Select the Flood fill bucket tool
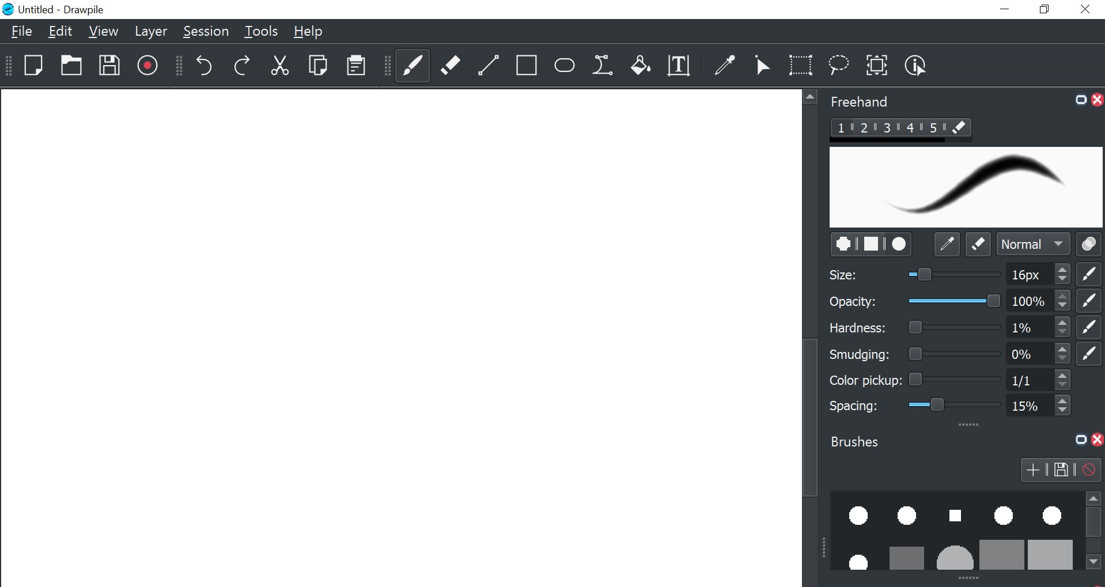The width and height of the screenshot is (1105, 587). click(x=641, y=66)
